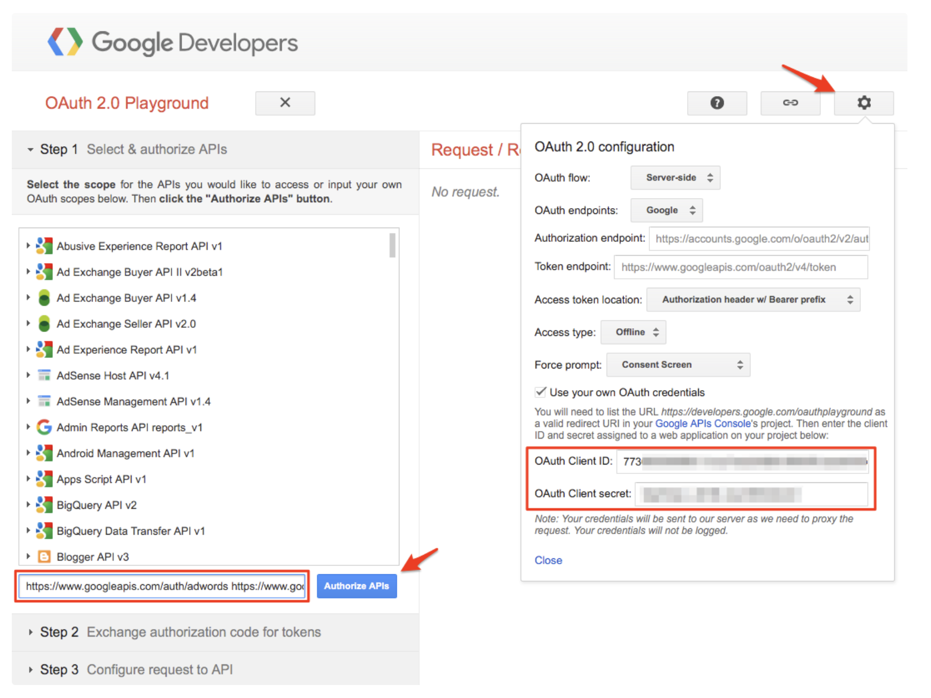The width and height of the screenshot is (931, 698).
Task: Click the X reset button
Action: 285,103
